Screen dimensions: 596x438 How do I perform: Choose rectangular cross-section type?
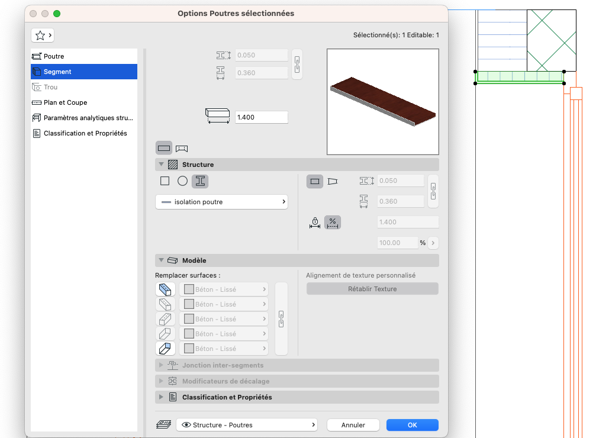click(x=165, y=181)
